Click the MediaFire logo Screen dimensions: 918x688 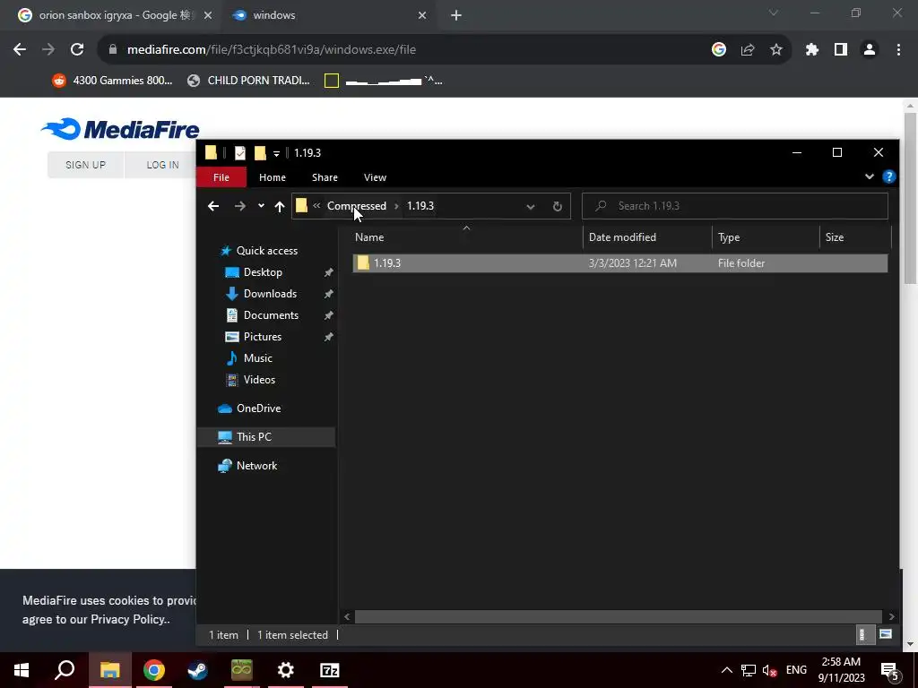click(120, 129)
